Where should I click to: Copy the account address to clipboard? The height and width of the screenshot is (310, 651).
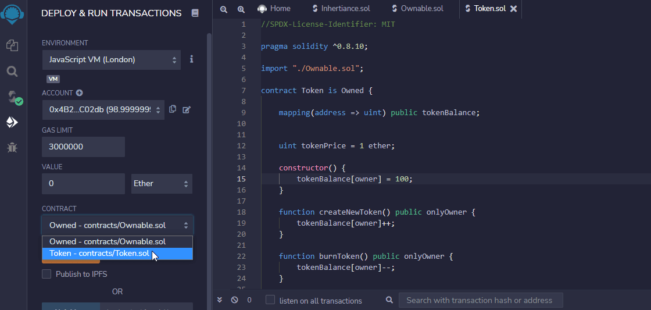173,109
